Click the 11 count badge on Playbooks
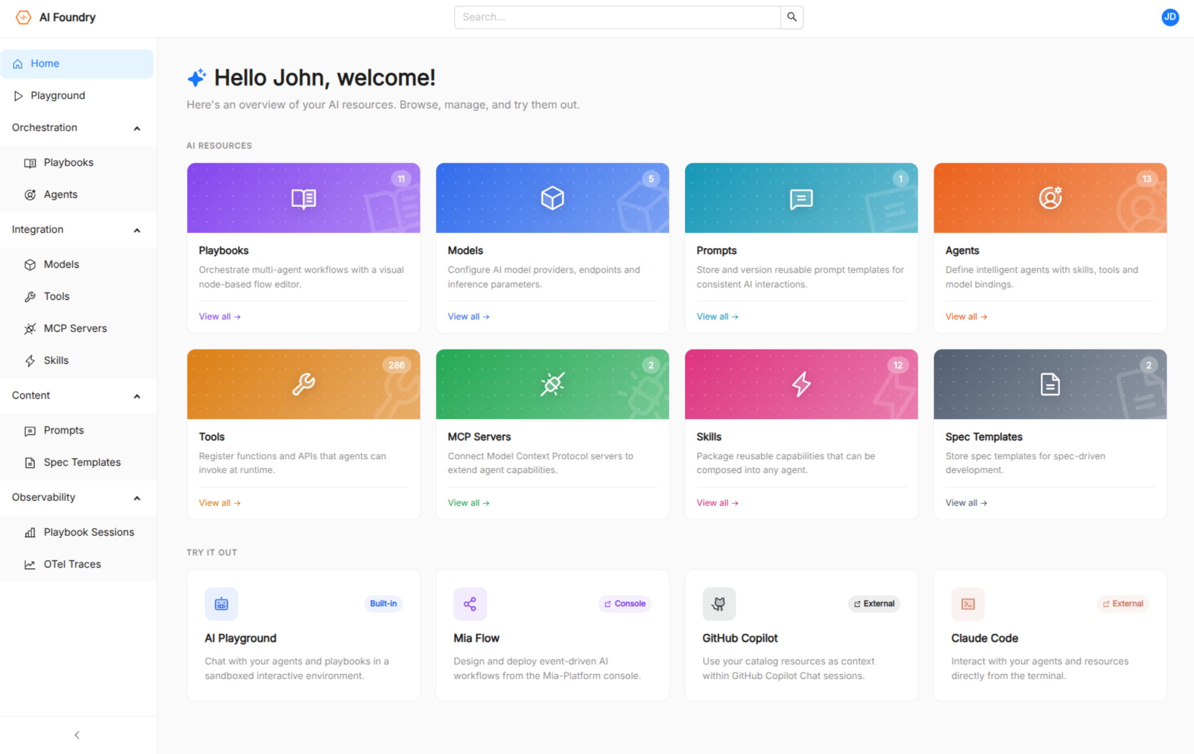 tap(401, 179)
